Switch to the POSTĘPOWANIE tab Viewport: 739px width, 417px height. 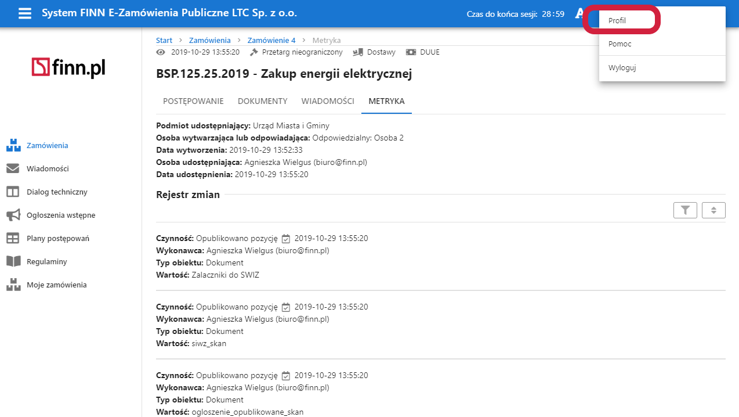[193, 101]
